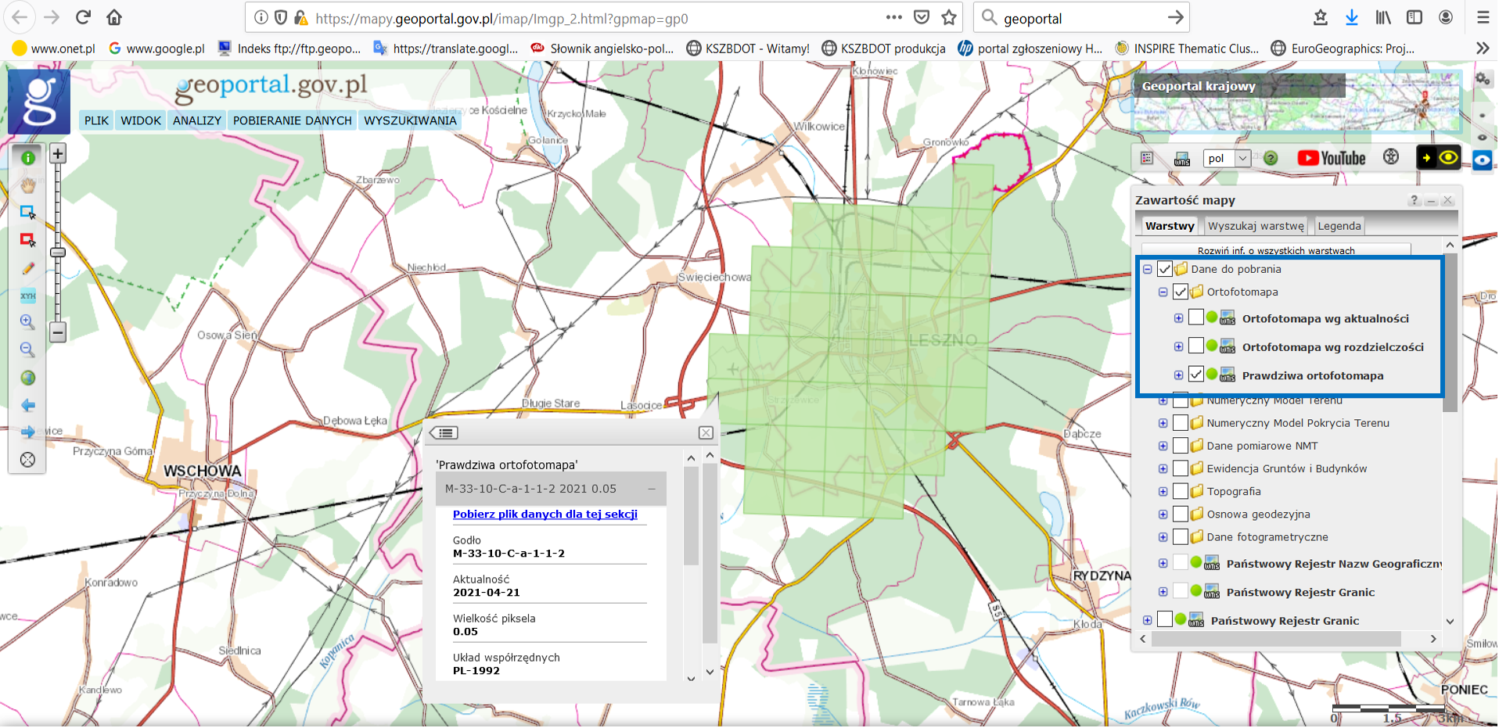This screenshot has height=728, width=1499.
Task: Click the map zoom slider handle
Action: point(58,253)
